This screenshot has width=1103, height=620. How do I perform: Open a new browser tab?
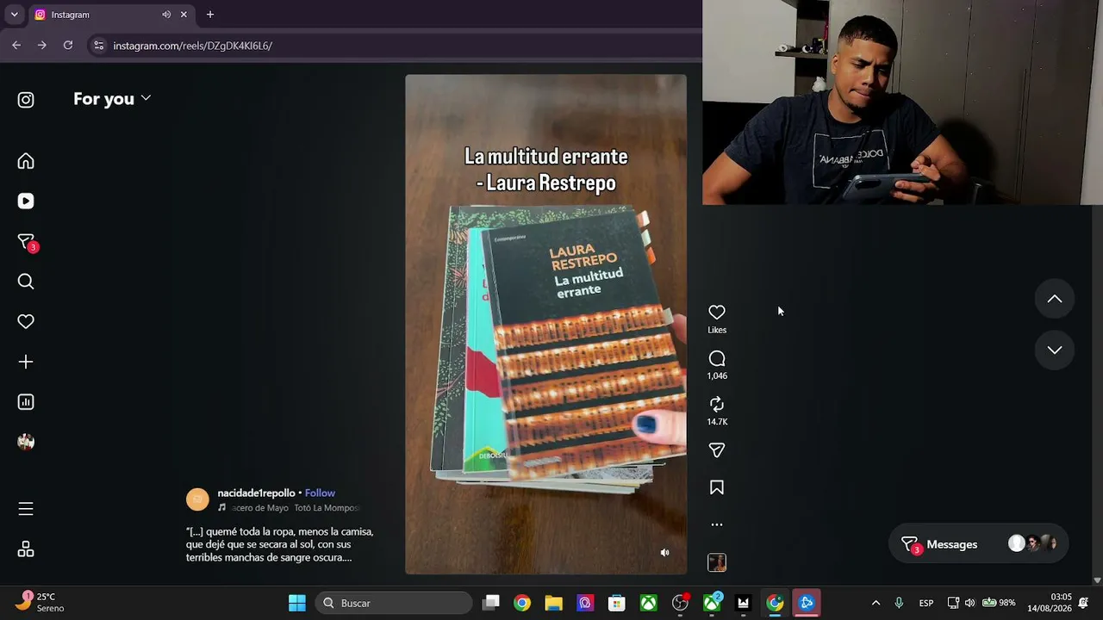click(x=209, y=15)
